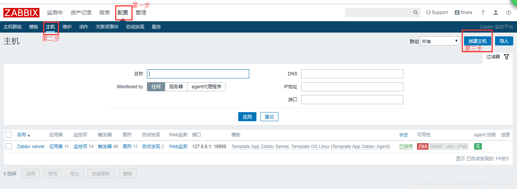Screen dimensions: 517x189
Task: Switch to the 维护 submenu
Action: (67, 27)
